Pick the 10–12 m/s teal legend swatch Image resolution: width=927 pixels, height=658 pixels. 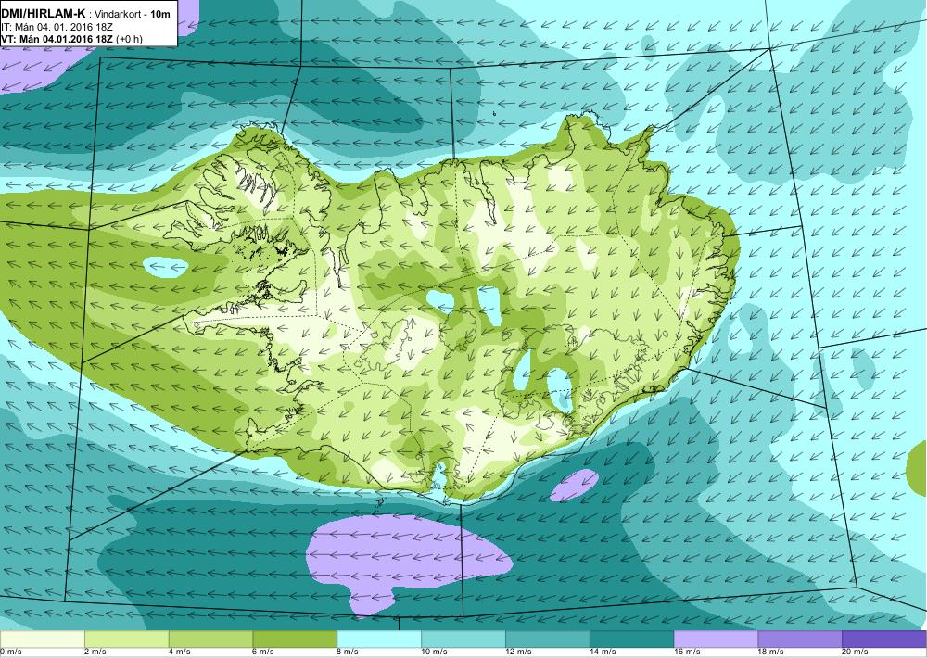coord(463,639)
